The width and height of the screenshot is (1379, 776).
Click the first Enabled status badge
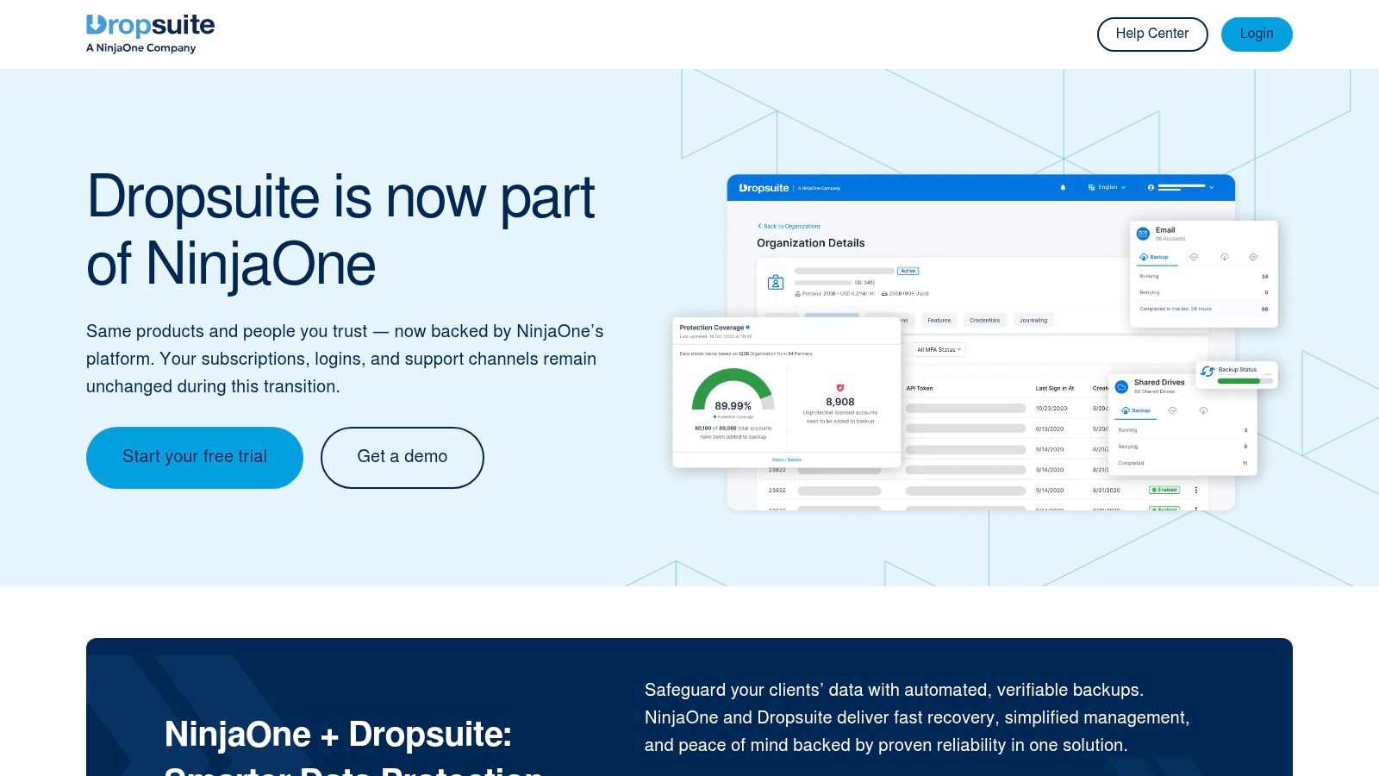[x=1164, y=490]
